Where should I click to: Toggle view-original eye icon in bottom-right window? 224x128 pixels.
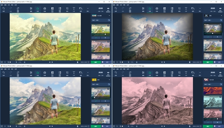point(220,73)
